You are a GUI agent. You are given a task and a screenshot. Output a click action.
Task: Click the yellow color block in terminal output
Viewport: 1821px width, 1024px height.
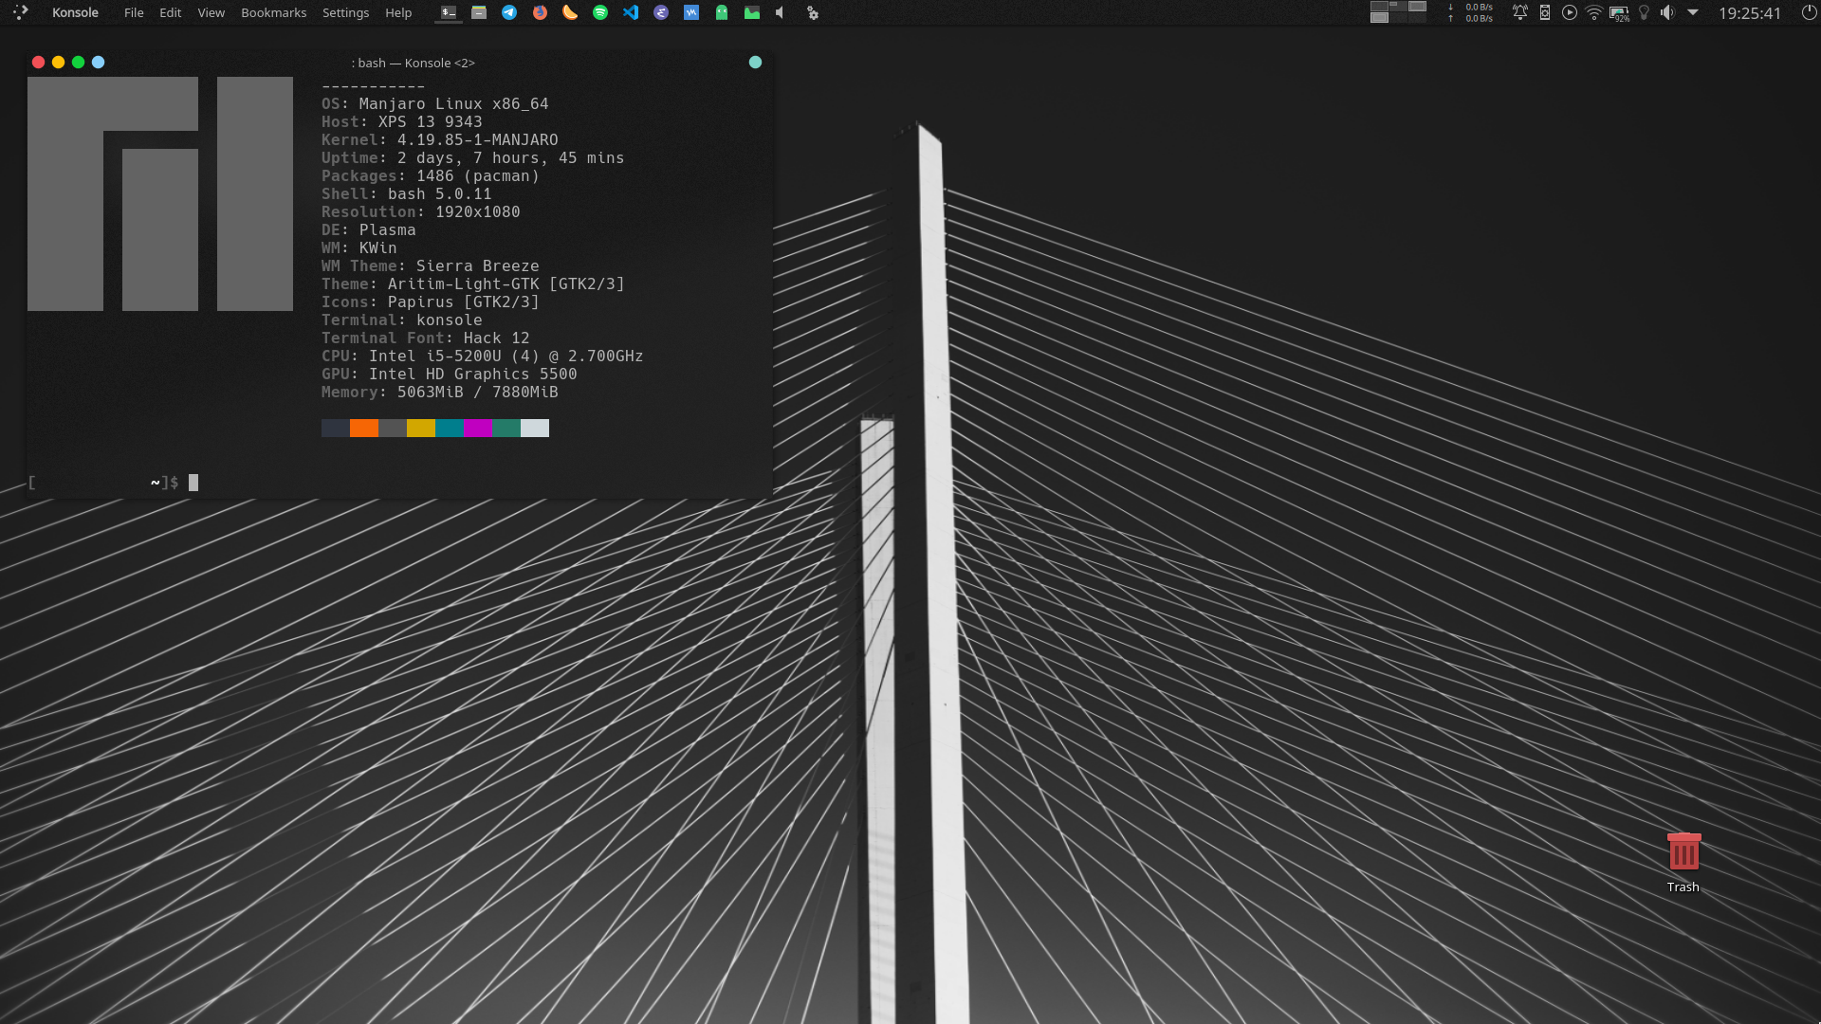pyautogui.click(x=421, y=428)
